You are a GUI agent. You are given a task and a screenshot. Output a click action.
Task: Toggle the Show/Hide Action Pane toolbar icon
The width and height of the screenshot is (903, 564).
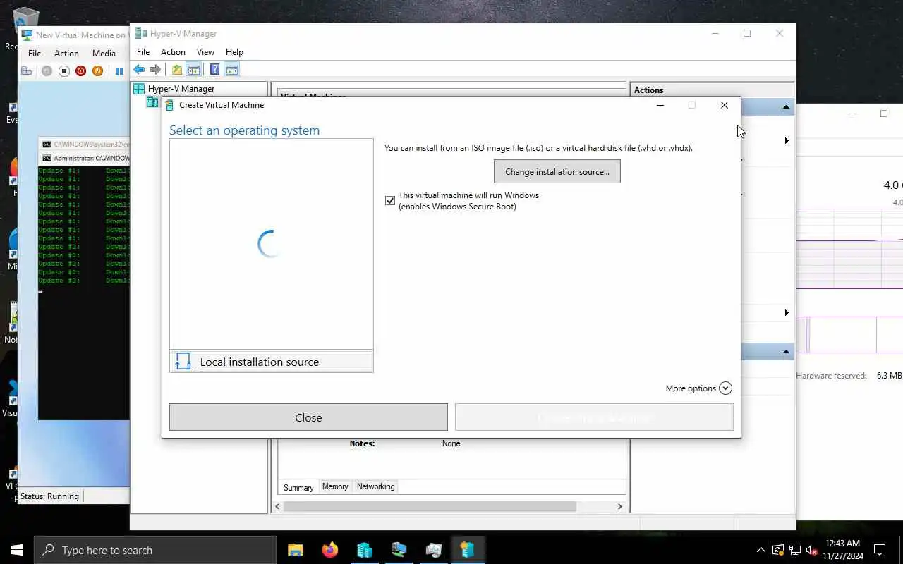pos(231,70)
